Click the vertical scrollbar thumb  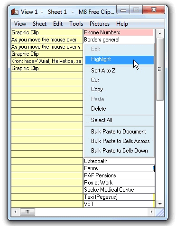[x=160, y=69]
